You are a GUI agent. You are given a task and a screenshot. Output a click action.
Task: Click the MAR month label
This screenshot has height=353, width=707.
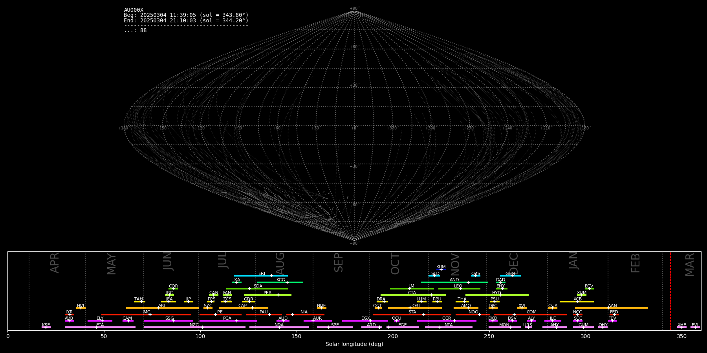coord(690,264)
